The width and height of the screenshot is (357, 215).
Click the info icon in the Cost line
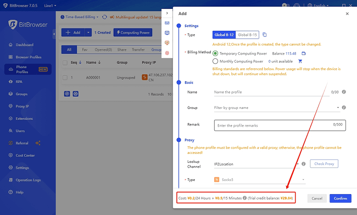click(x=244, y=198)
